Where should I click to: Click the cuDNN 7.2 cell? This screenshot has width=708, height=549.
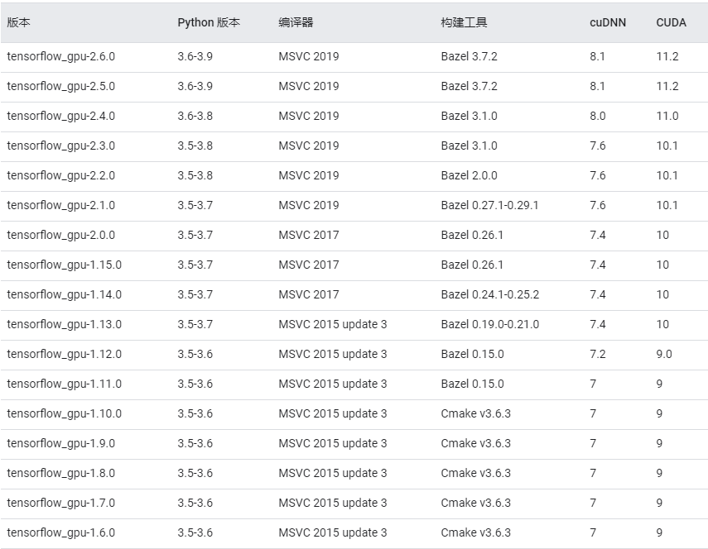598,354
